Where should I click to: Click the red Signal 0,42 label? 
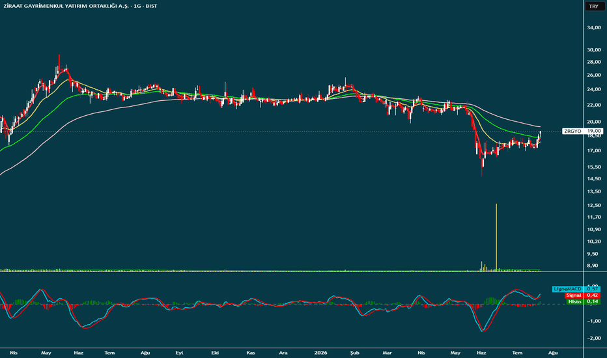582,295
